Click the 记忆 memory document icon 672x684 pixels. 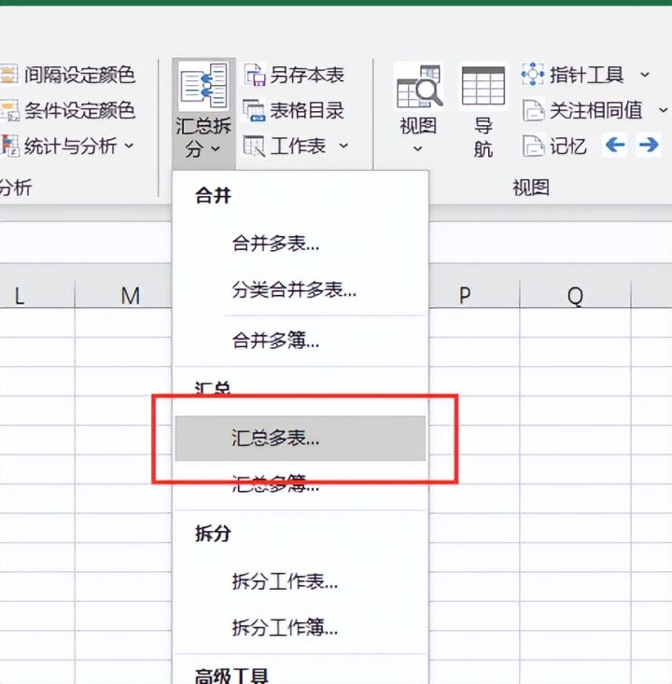point(533,146)
